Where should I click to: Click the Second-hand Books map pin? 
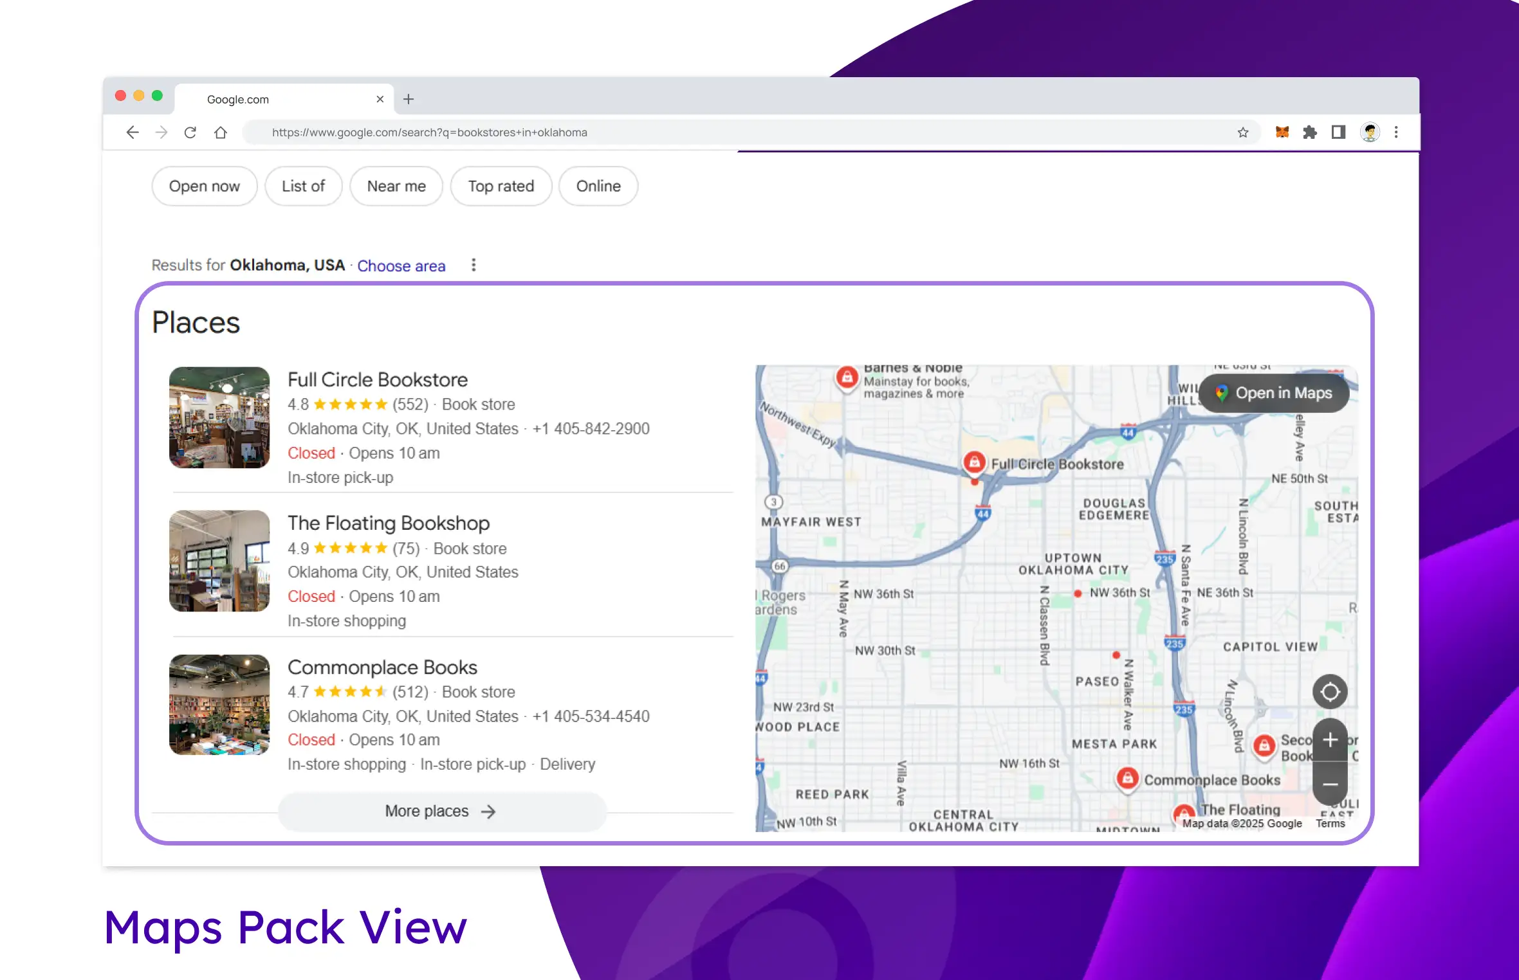pyautogui.click(x=1264, y=746)
